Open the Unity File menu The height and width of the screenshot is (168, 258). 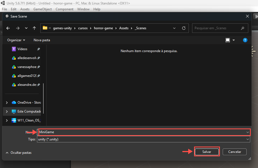pos(4,9)
